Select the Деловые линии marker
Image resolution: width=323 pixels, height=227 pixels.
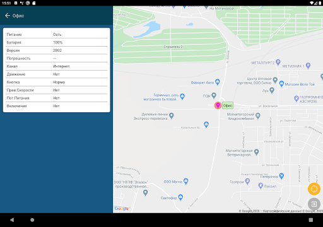pos(172,115)
